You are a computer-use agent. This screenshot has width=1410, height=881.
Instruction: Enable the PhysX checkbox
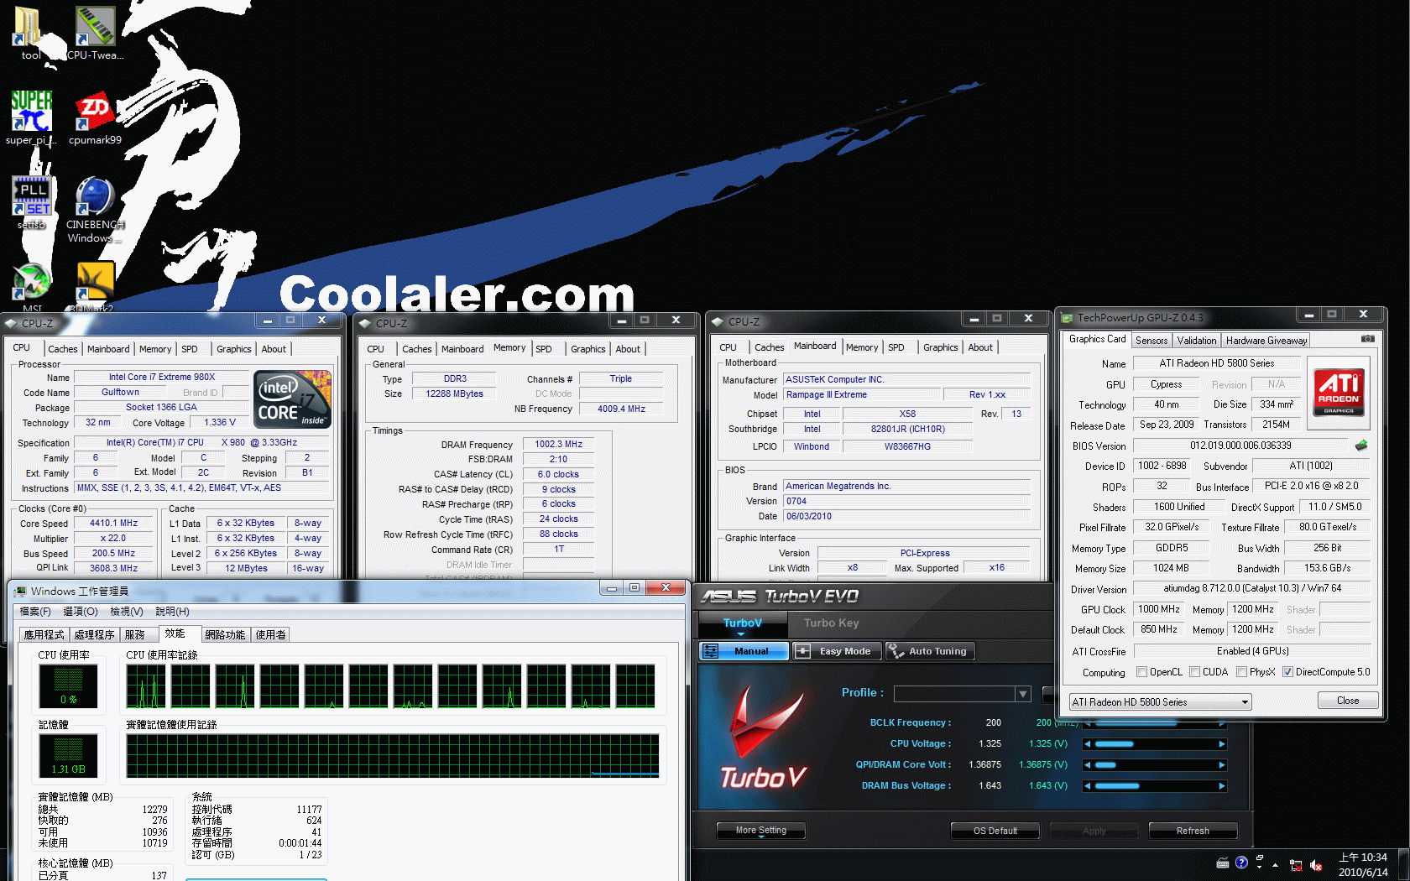[1241, 672]
